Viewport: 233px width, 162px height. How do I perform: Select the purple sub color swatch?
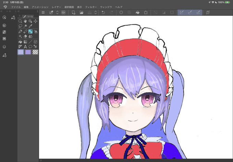(28, 52)
